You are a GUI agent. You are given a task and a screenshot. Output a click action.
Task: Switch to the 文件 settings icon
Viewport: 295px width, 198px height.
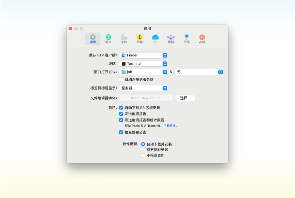pyautogui.click(x=124, y=38)
